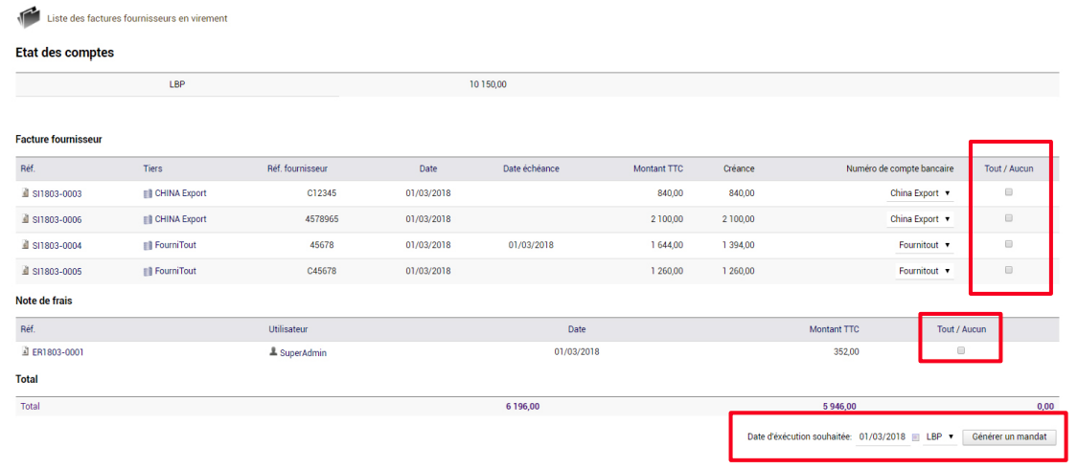Click the invoice icon beside SI1803-0003
Viewport: 1078px width, 469px height.
(x=26, y=193)
